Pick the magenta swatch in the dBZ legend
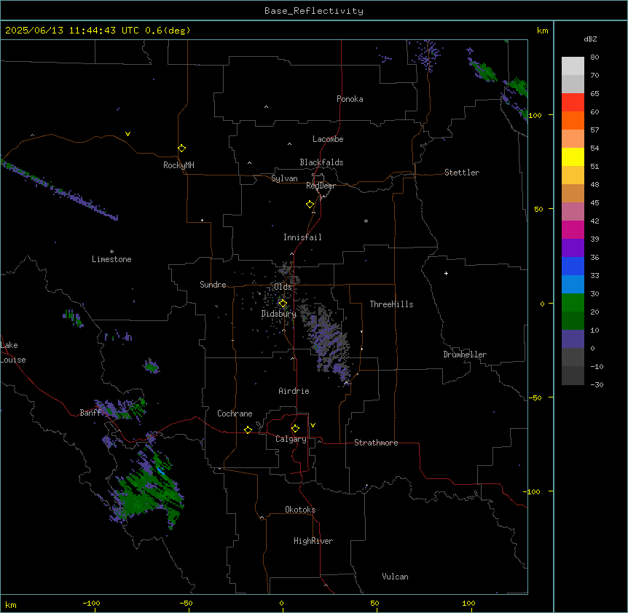Viewport: 628px width, 613px height. [x=573, y=229]
